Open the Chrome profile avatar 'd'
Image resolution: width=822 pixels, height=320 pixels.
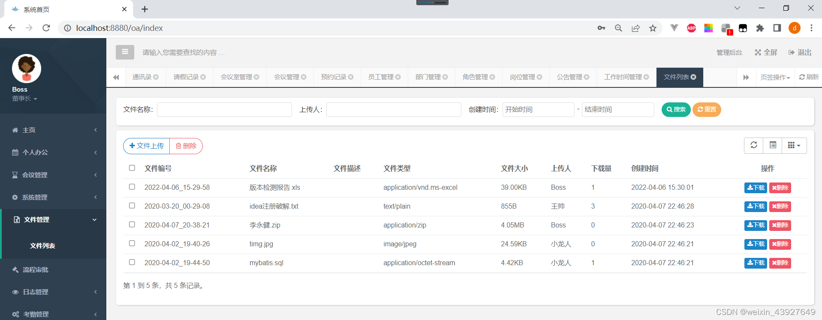pyautogui.click(x=794, y=28)
